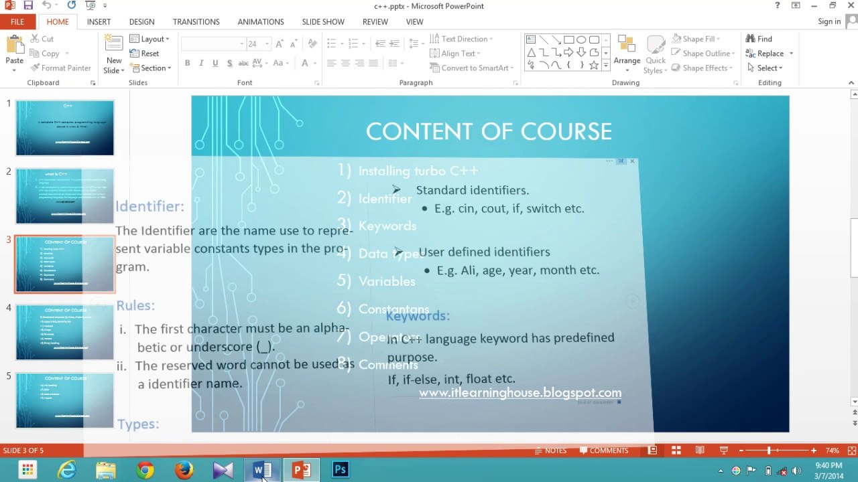Click the zoom in plus button
This screenshot has width=858, height=482.
[x=813, y=451]
